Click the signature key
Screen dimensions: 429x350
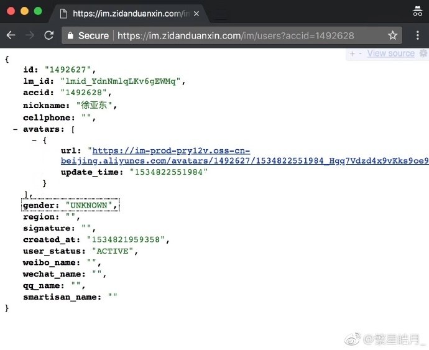(48, 228)
